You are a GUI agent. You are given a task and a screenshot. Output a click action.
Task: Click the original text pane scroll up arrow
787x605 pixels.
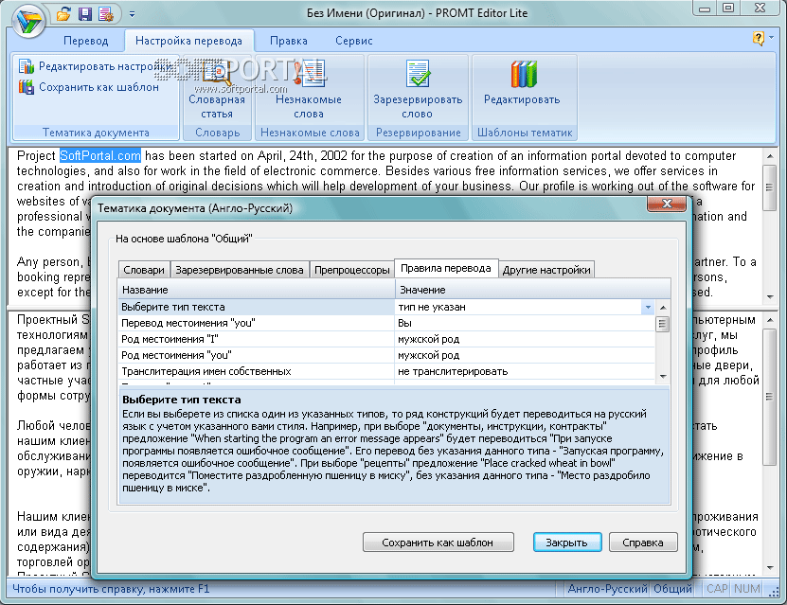coord(769,156)
